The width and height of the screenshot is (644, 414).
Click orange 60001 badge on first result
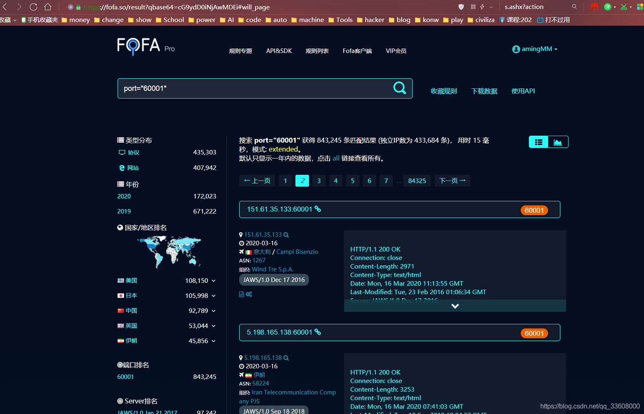click(x=534, y=210)
